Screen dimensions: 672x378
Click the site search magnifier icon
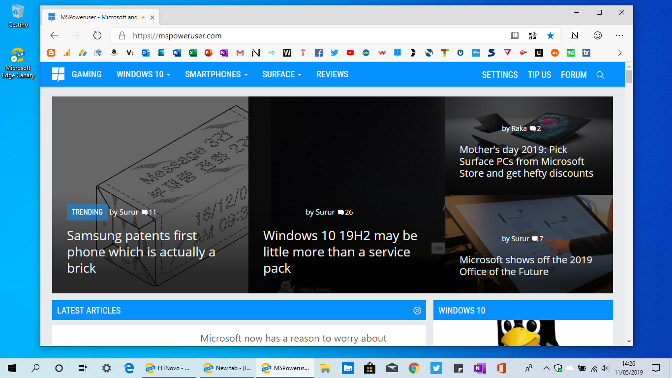click(x=600, y=75)
